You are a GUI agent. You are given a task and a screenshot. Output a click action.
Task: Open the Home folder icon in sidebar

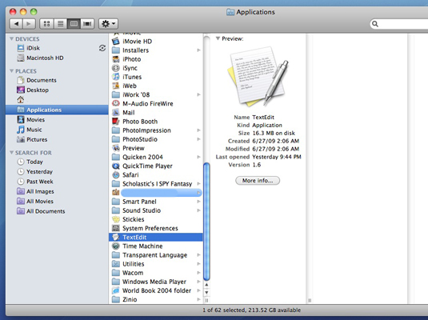21,100
